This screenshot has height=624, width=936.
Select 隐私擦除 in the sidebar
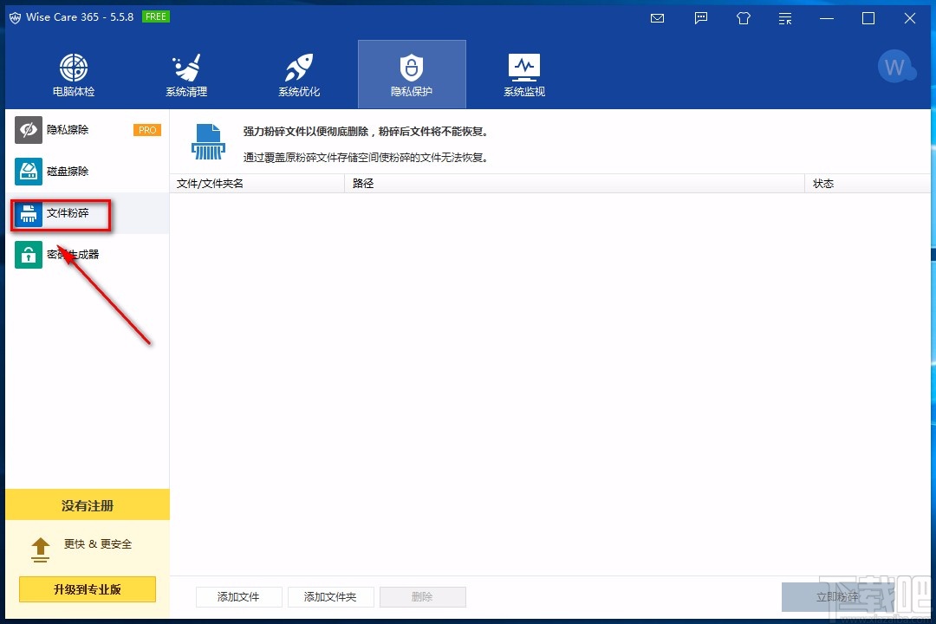click(x=88, y=130)
